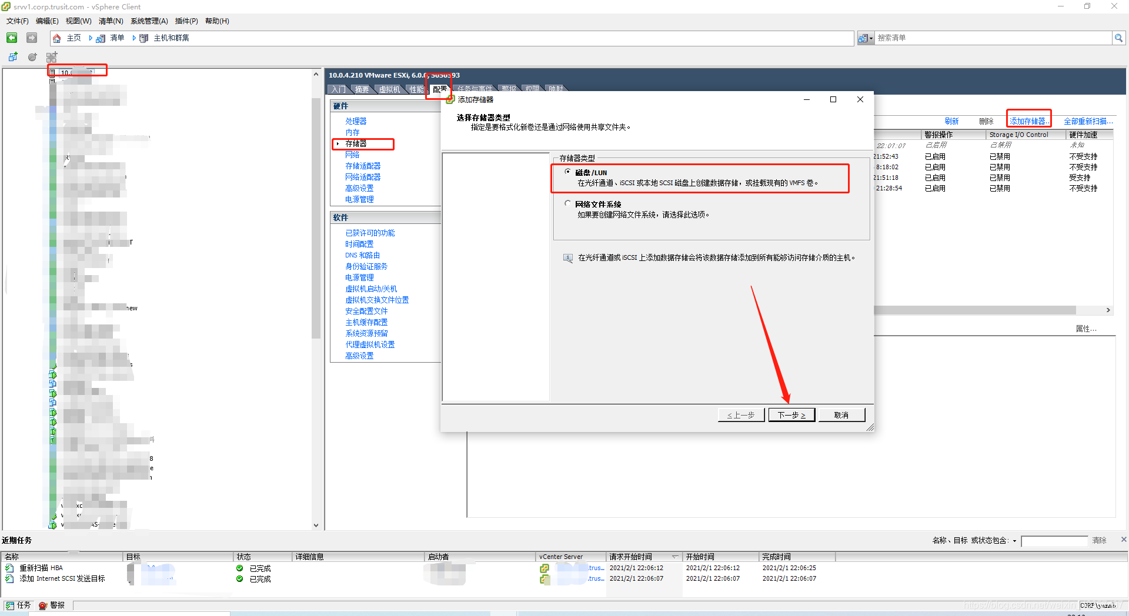The width and height of the screenshot is (1129, 616).
Task: Click the 刷新 link
Action: tap(951, 121)
